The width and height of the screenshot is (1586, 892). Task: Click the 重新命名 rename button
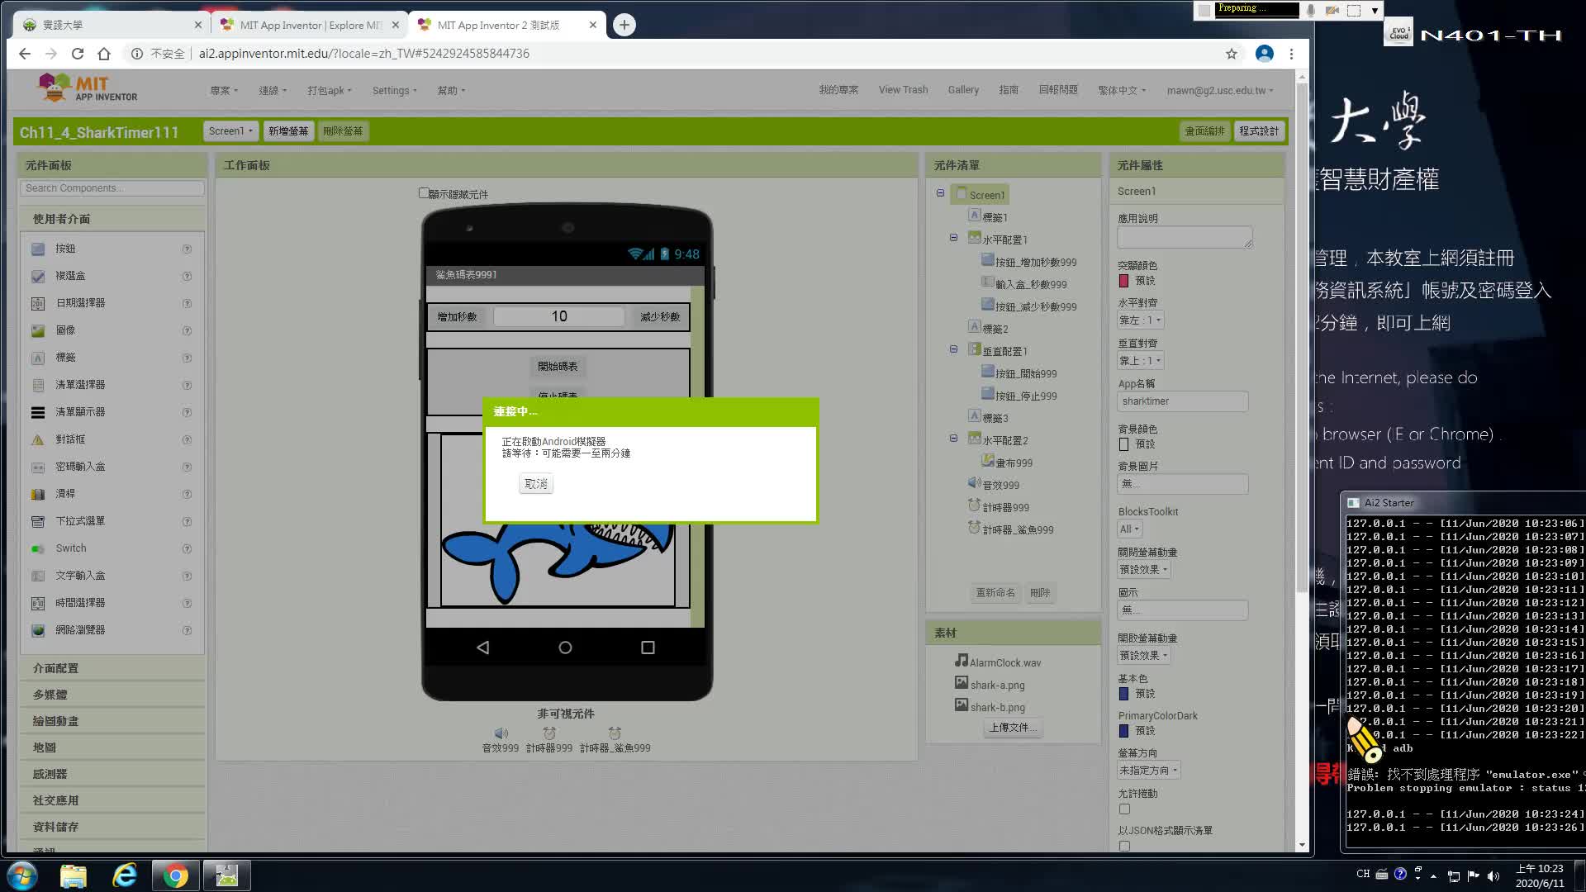click(x=995, y=593)
